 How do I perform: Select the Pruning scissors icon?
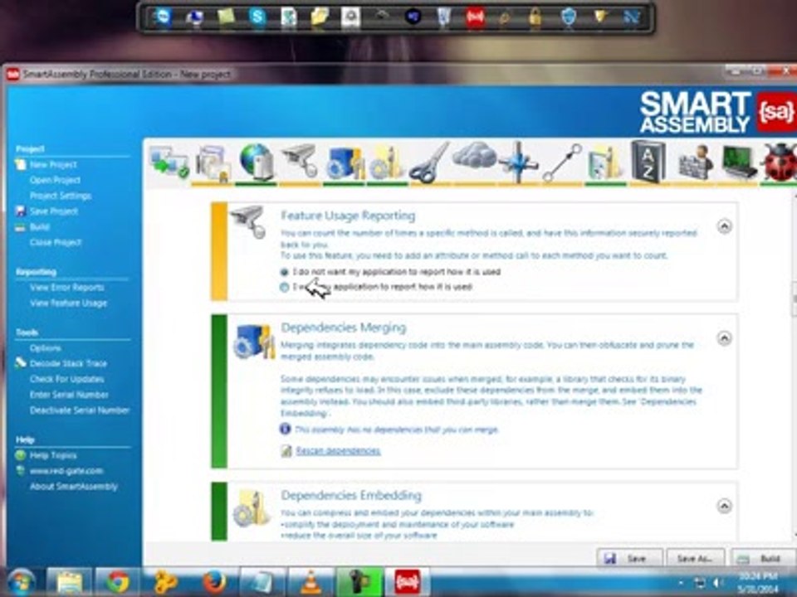[429, 163]
